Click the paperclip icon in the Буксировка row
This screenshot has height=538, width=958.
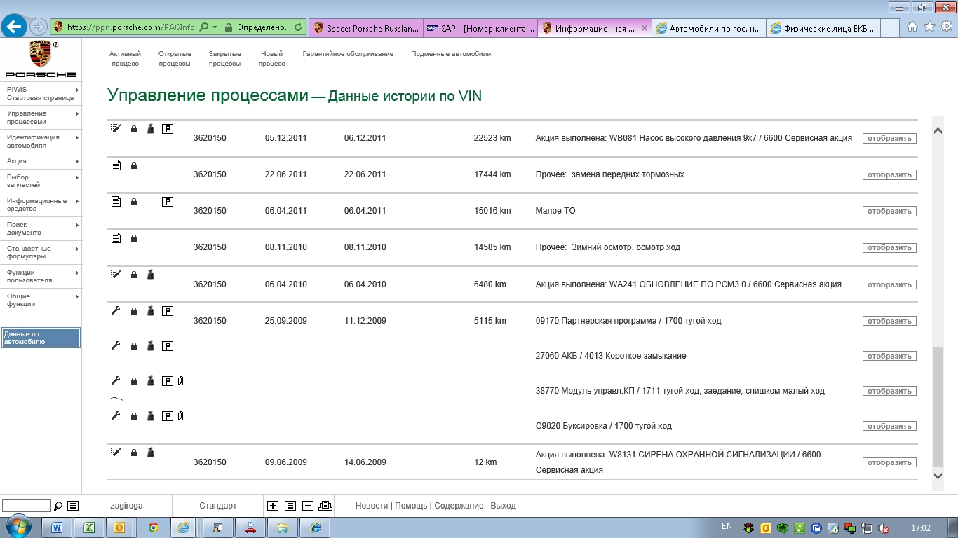[x=180, y=416]
